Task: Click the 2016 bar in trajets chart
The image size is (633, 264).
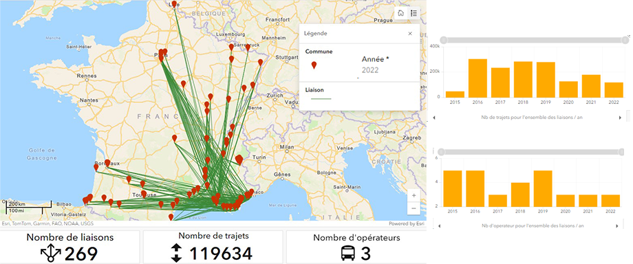Action: (x=478, y=78)
